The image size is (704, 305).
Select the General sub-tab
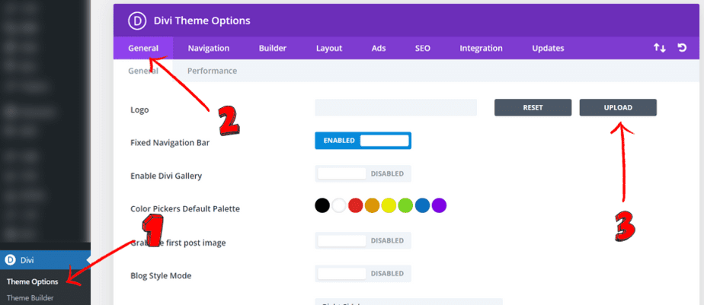143,71
